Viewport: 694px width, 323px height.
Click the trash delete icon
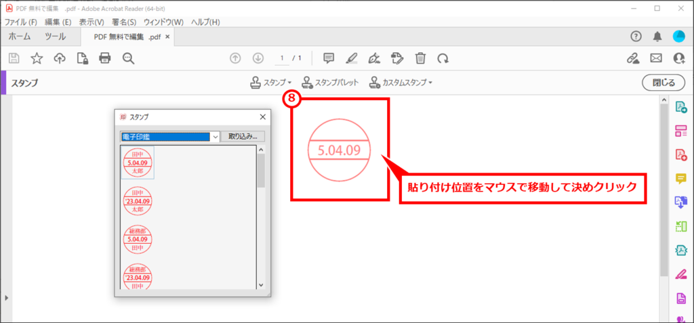(x=420, y=58)
